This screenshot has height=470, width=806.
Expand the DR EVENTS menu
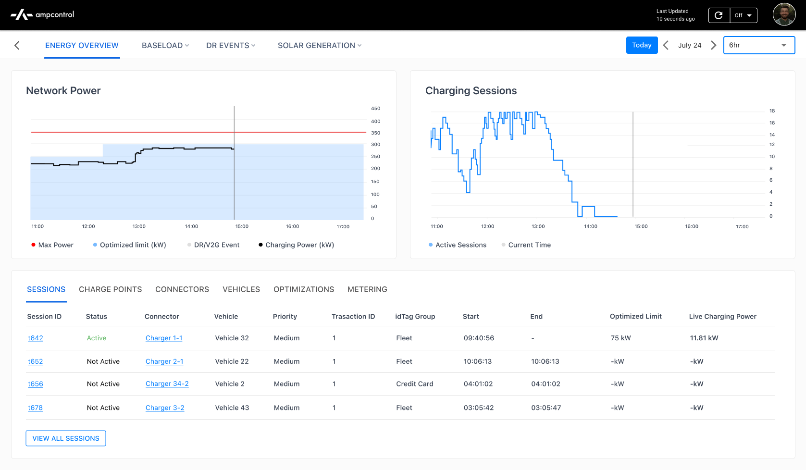pyautogui.click(x=231, y=45)
